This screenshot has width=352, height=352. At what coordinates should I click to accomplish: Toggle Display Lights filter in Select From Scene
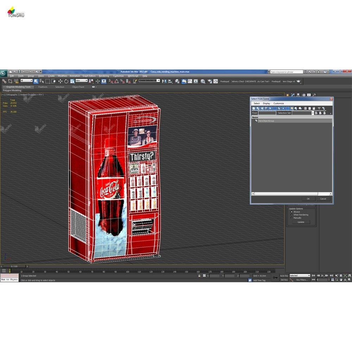click(x=262, y=108)
